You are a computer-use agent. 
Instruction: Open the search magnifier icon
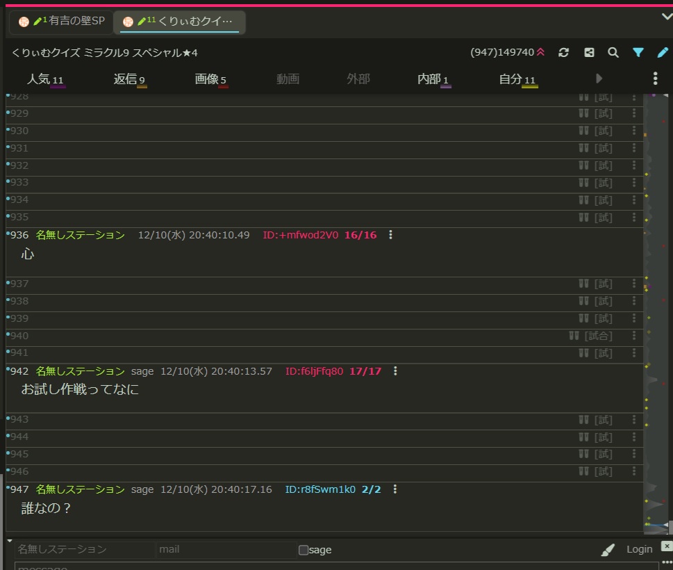613,53
